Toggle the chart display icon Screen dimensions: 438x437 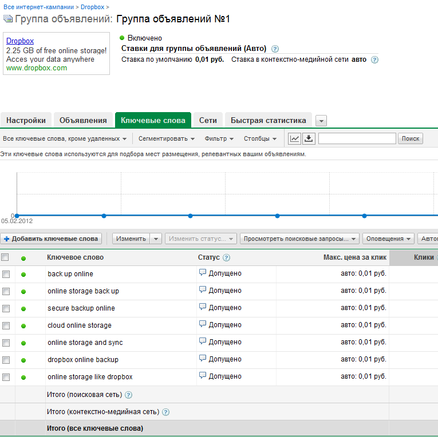coord(295,138)
